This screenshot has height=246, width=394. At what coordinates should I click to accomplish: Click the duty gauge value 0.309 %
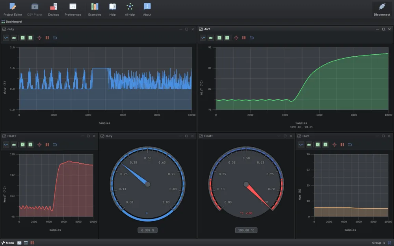pyautogui.click(x=147, y=230)
